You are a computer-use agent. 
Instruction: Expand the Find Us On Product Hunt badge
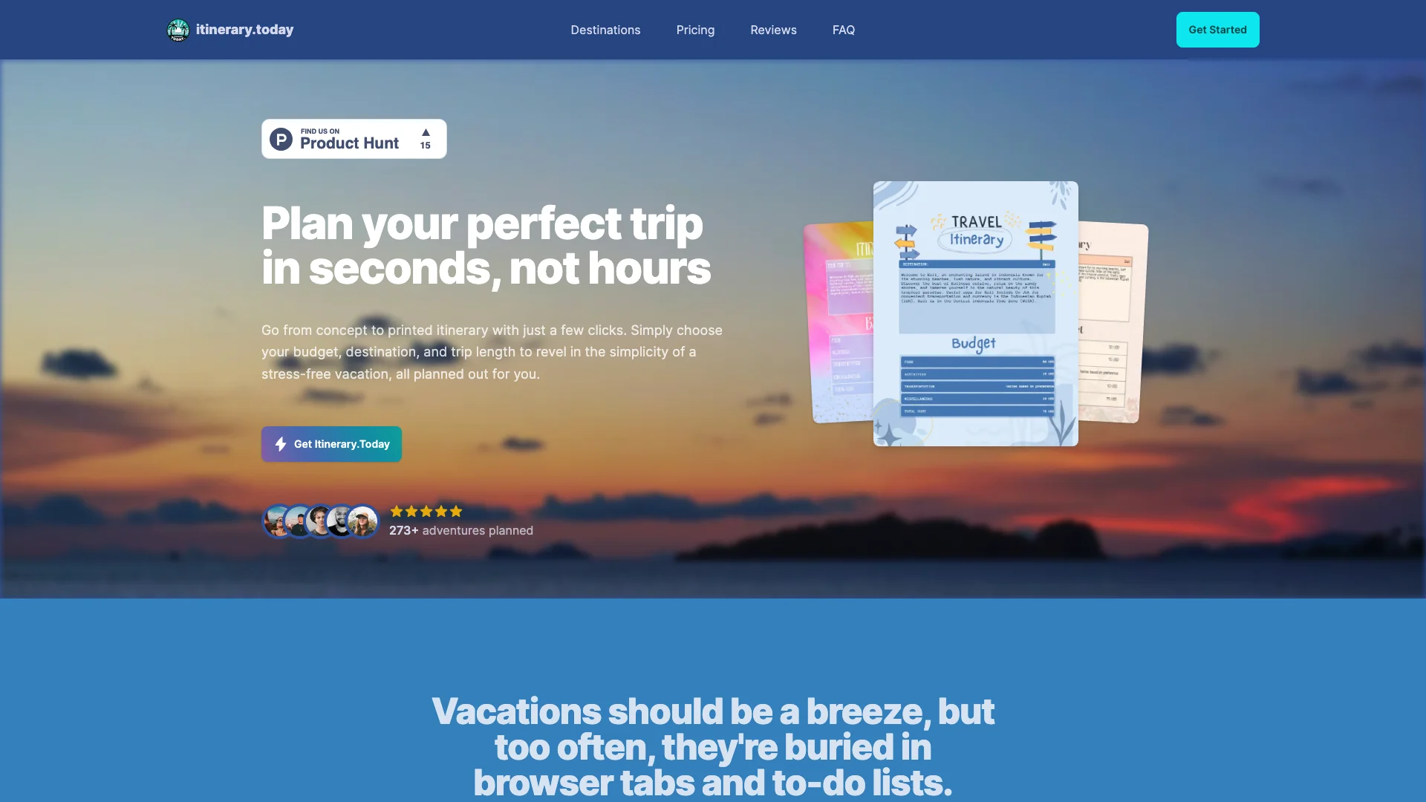pos(354,138)
